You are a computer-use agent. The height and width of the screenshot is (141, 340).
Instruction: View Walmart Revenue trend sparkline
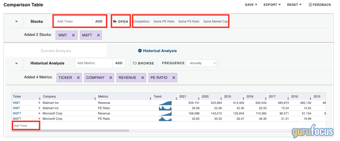pos(165,103)
